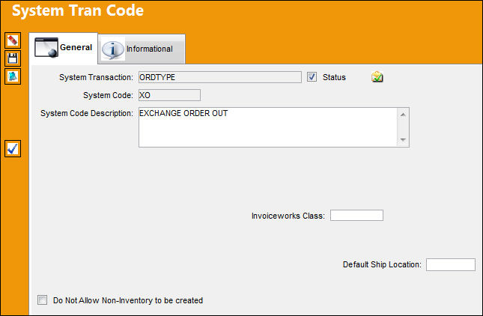
Task: Click the Informational tab info icon
Action: click(113, 49)
